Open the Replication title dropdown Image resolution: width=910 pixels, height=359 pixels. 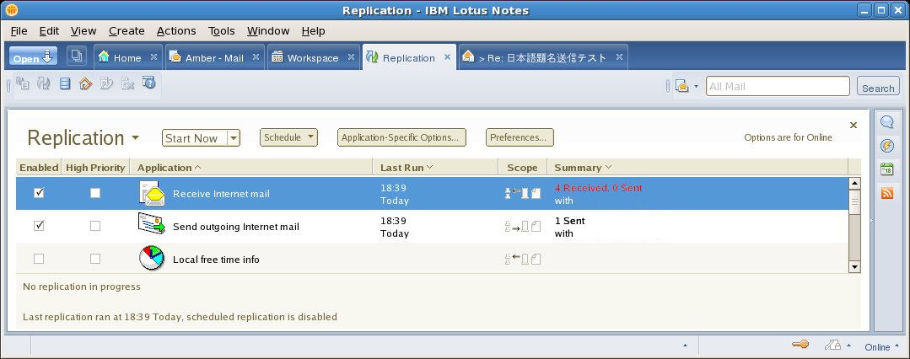(135, 138)
